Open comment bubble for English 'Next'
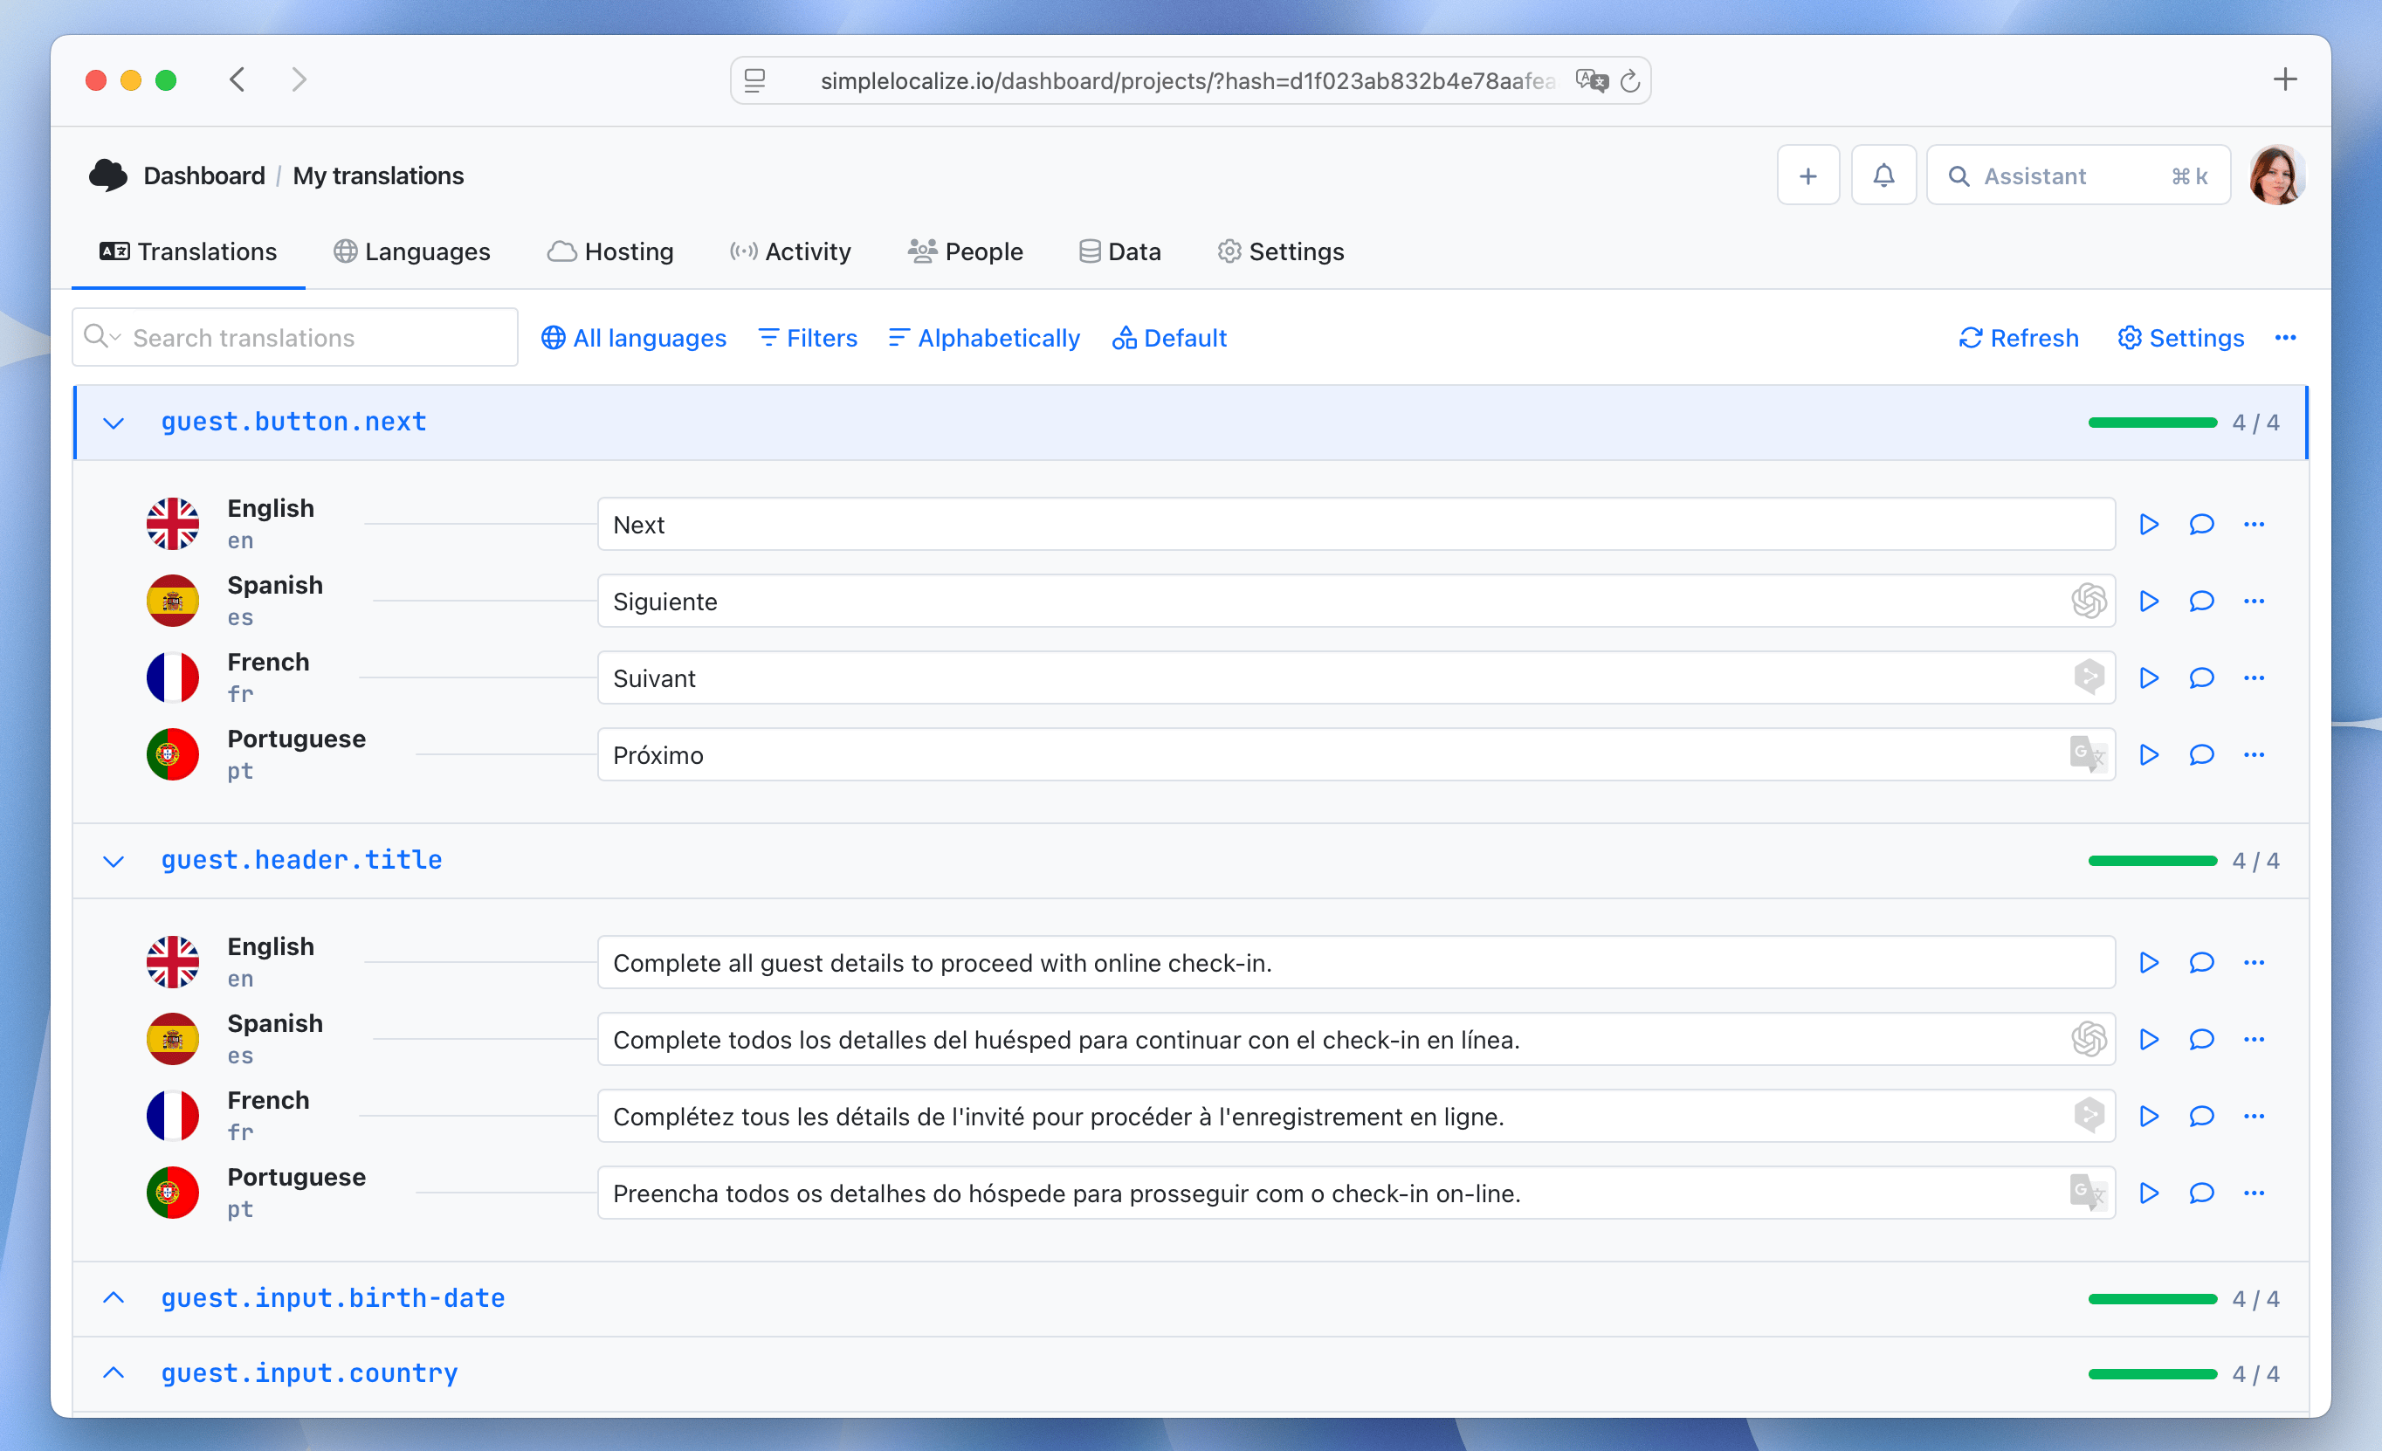This screenshot has height=1451, width=2382. pos(2201,524)
